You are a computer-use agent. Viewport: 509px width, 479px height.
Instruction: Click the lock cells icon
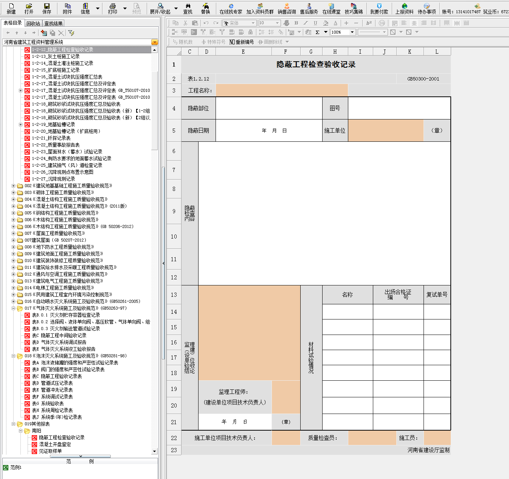(x=250, y=32)
